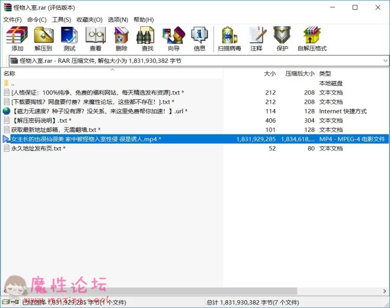Click the archive icon in address bar
This screenshot has height=308, width=390.
click(x=14, y=60)
